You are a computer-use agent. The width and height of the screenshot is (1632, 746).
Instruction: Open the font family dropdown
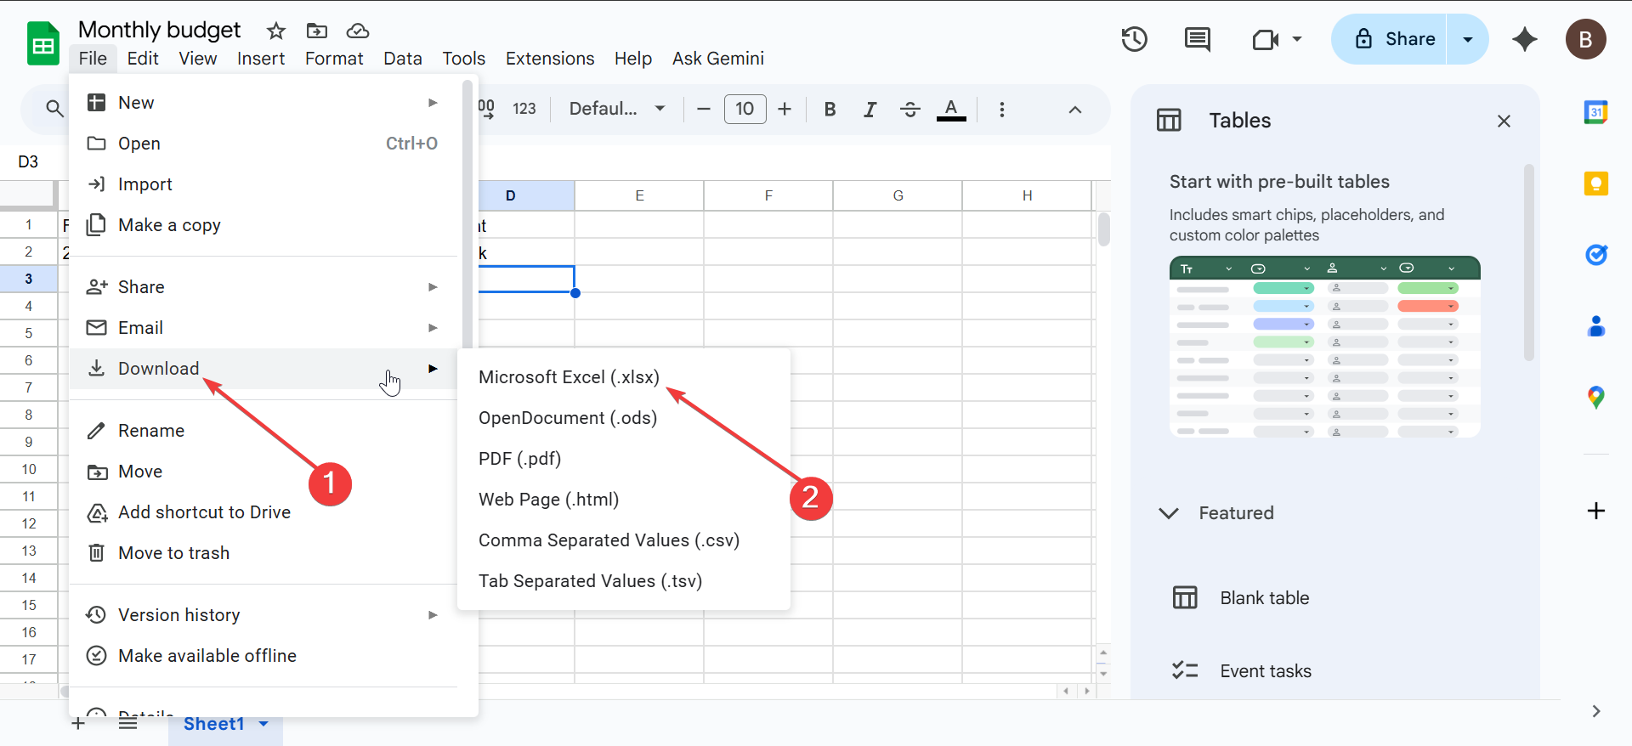[616, 109]
